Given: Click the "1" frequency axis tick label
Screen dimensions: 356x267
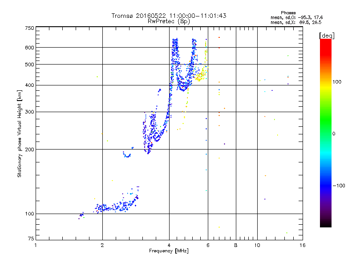Looking at the screenshot, I should point(36,245).
